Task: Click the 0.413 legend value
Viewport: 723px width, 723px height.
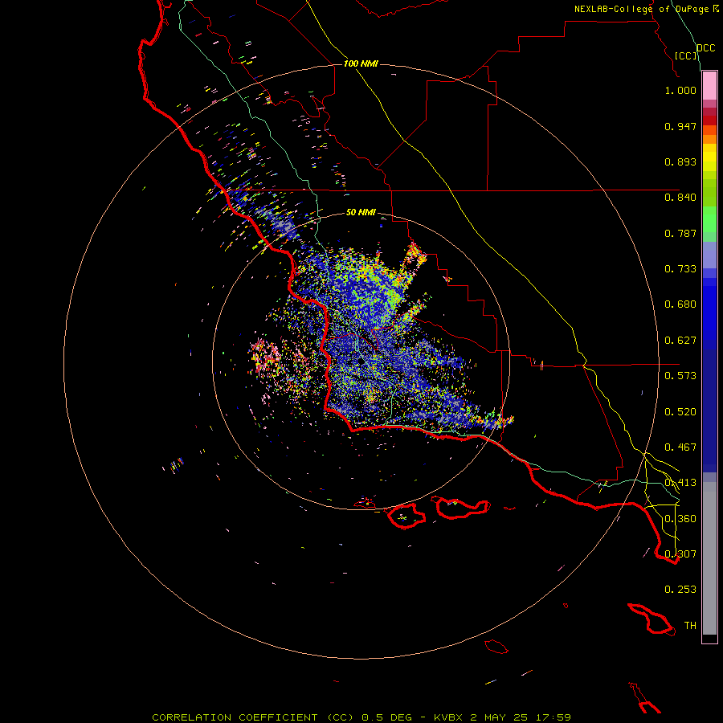Action: pyautogui.click(x=680, y=483)
